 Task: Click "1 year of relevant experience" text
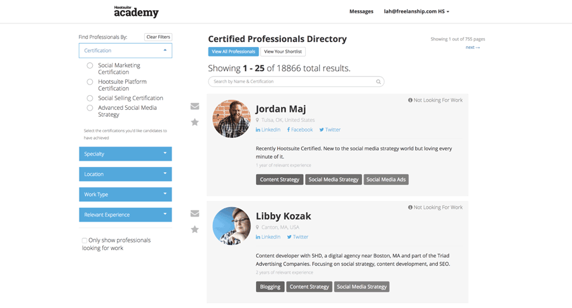coord(283,166)
